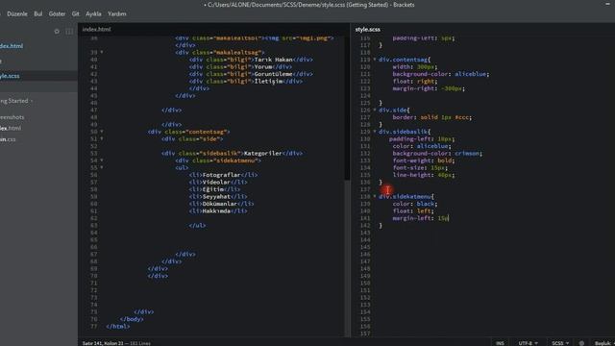Toggle Boşluk indentation type in status bar
This screenshot has width=615, height=346.
pyautogui.click(x=603, y=343)
